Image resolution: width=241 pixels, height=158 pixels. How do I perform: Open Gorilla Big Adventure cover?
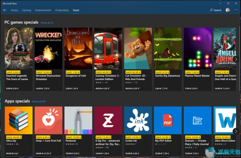168,48
